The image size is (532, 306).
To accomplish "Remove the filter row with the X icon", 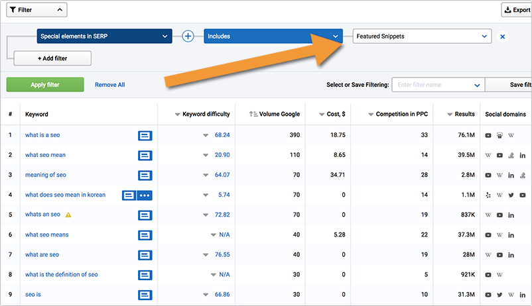I will point(502,36).
